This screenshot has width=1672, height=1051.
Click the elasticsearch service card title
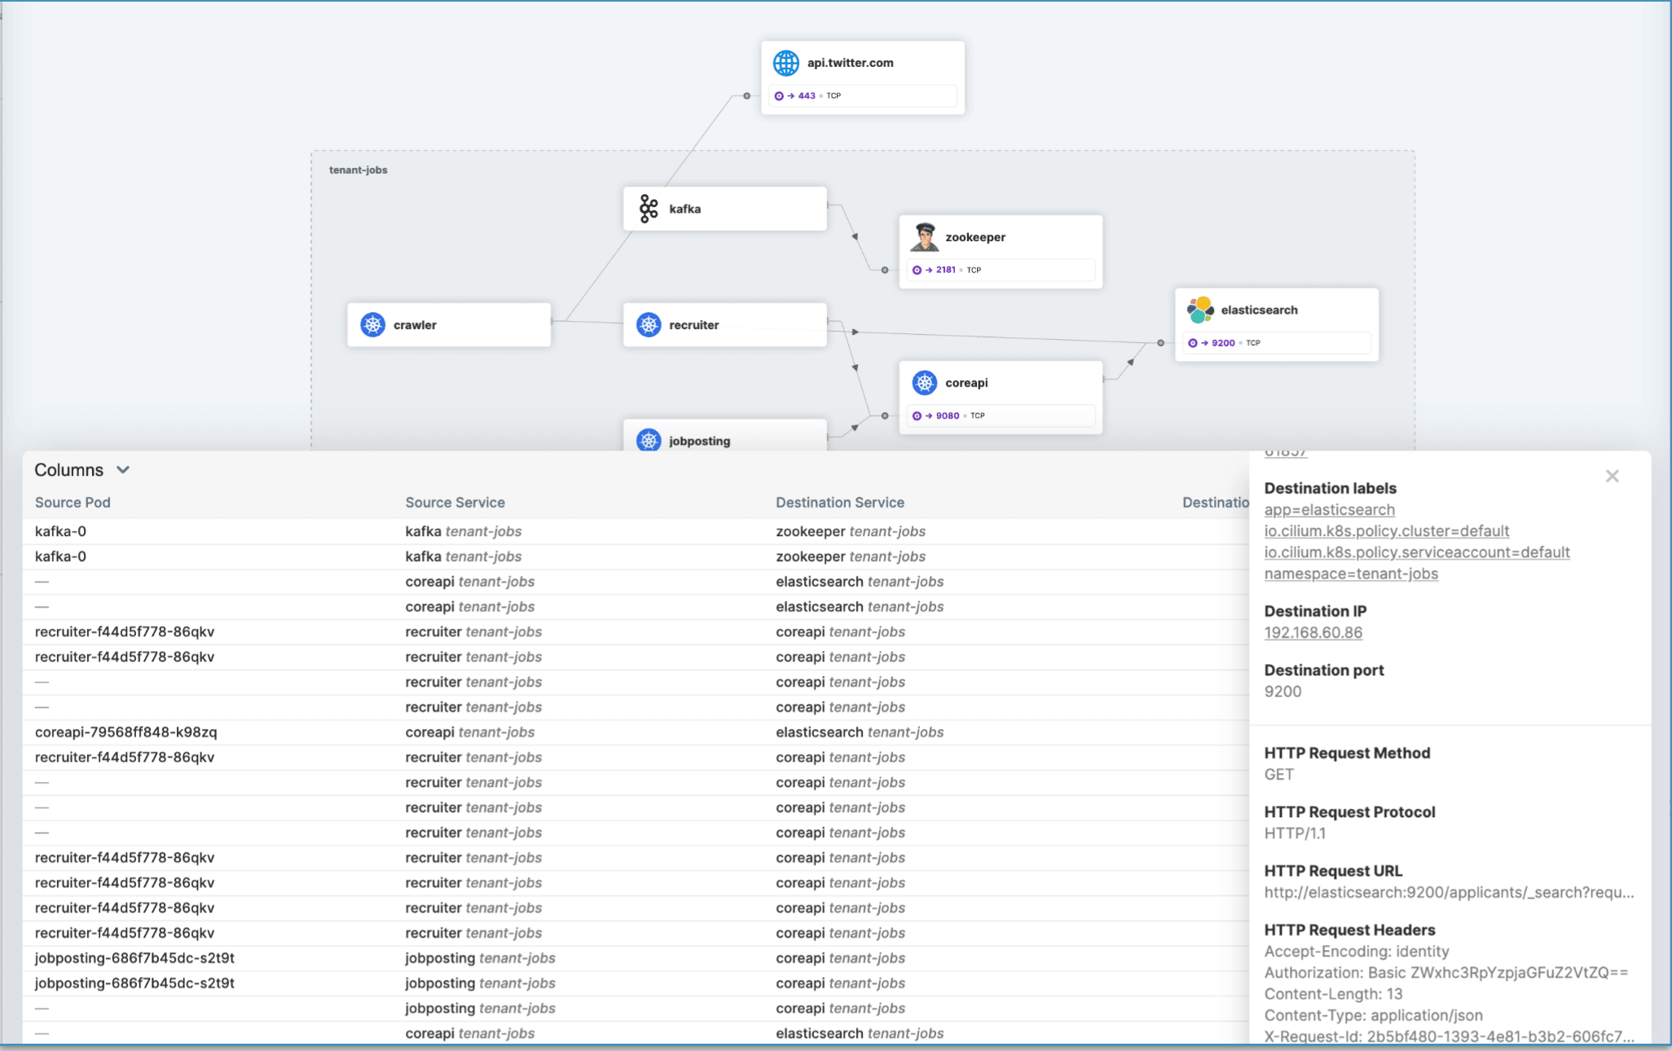pyautogui.click(x=1260, y=310)
